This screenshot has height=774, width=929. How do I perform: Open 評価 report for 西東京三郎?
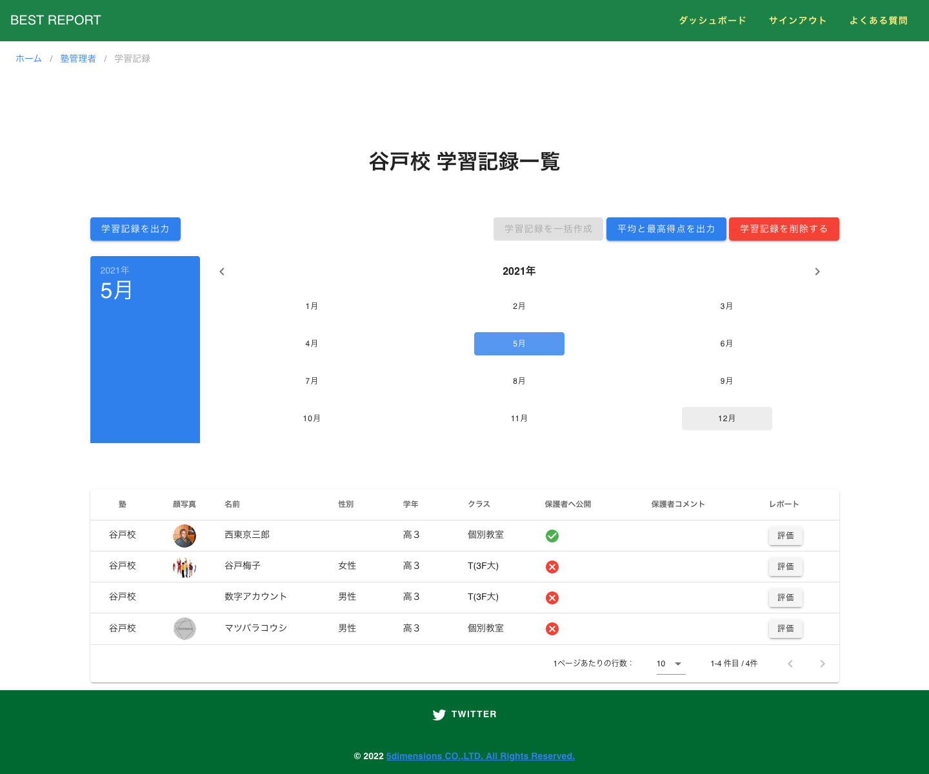pyautogui.click(x=786, y=536)
